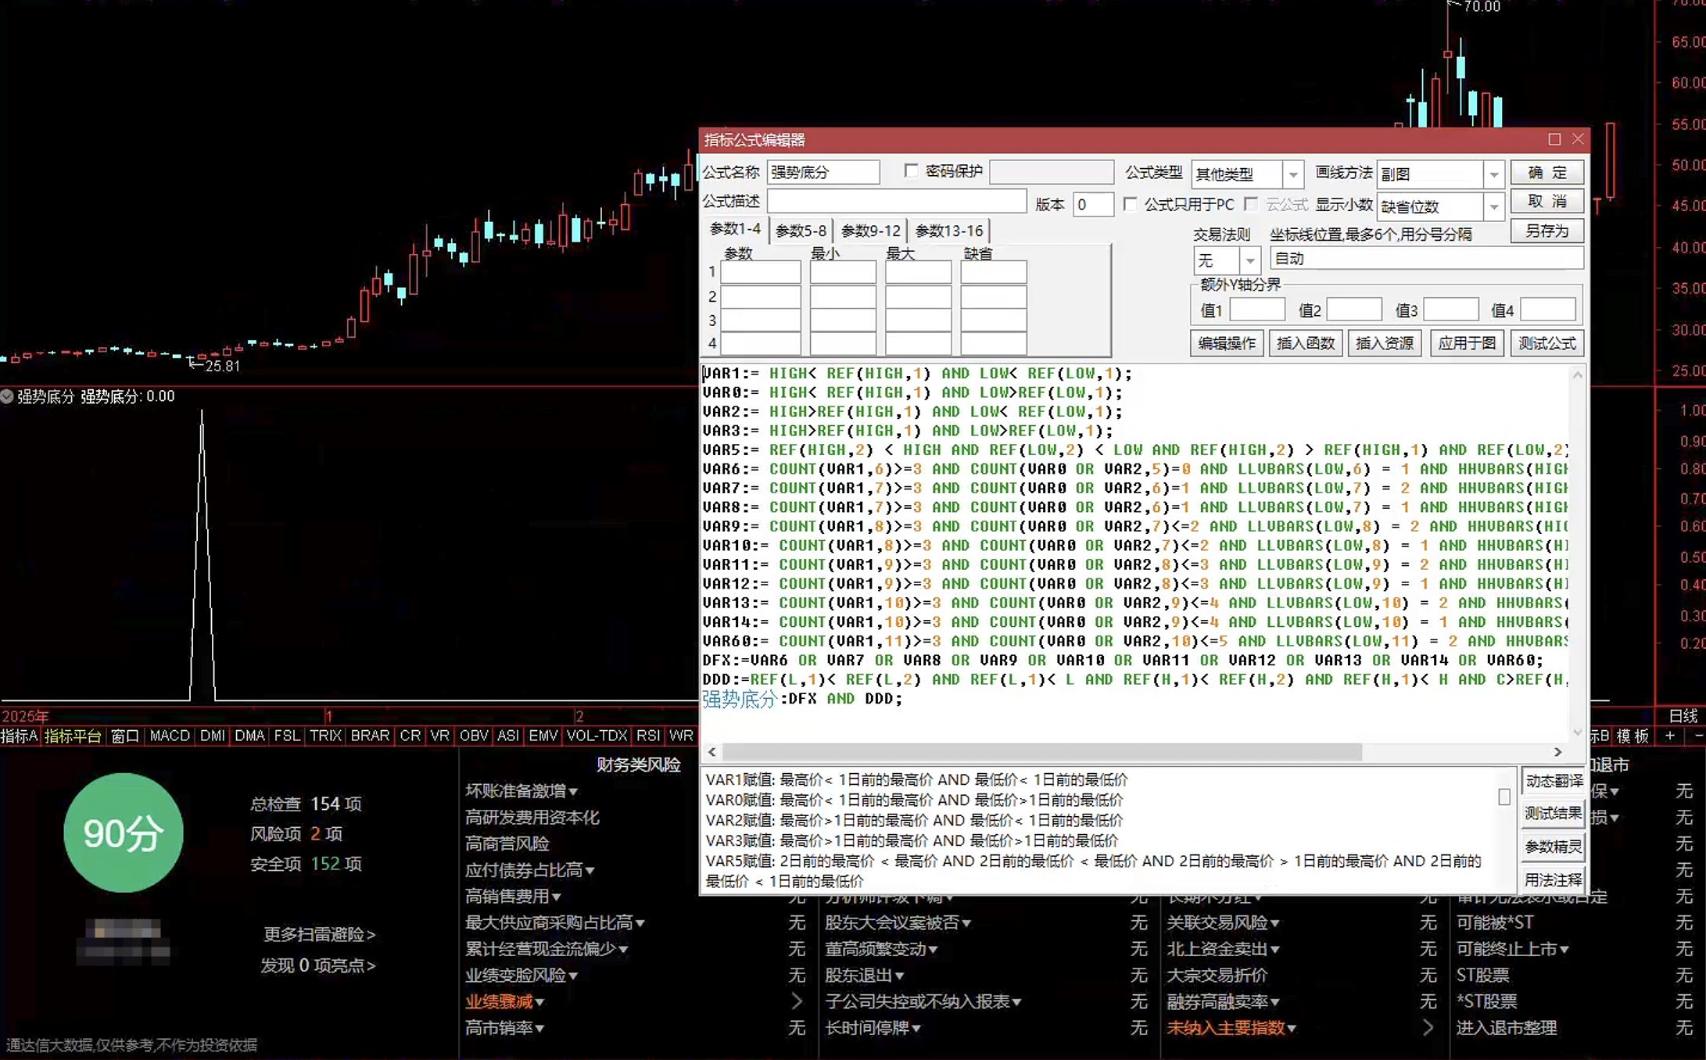Close the formula editor dialog

[1578, 139]
